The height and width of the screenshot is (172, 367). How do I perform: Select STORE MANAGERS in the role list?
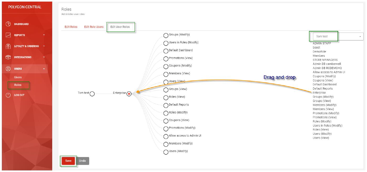325,60
